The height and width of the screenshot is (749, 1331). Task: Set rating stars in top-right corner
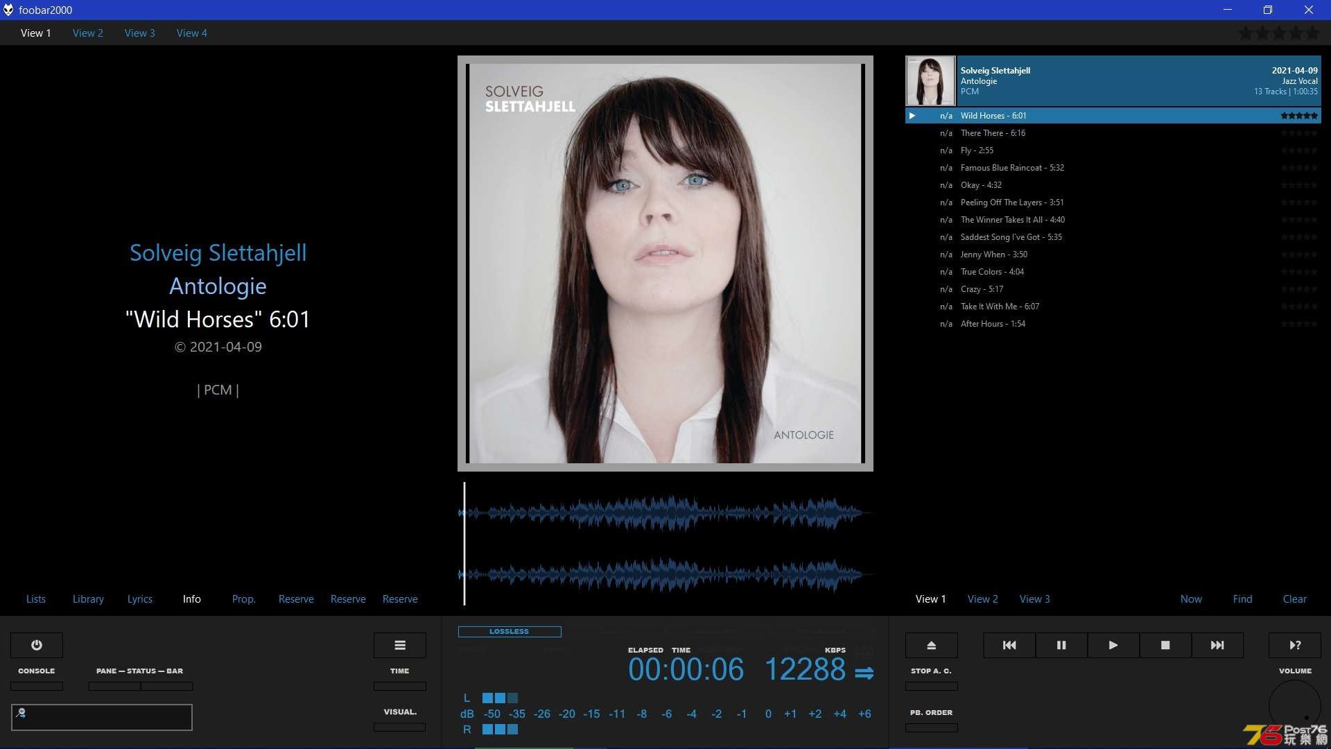[x=1278, y=33]
